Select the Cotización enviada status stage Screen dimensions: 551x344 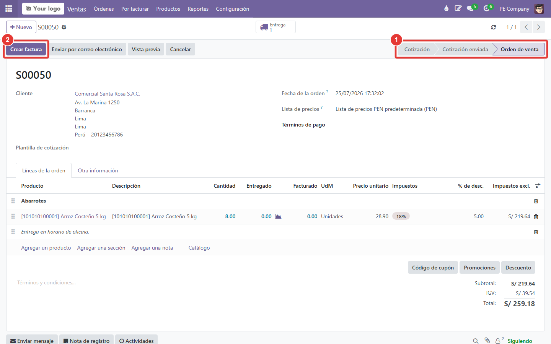click(x=465, y=49)
